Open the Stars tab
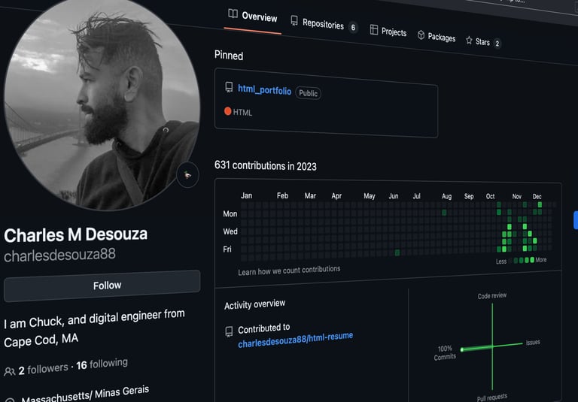 click(x=483, y=42)
